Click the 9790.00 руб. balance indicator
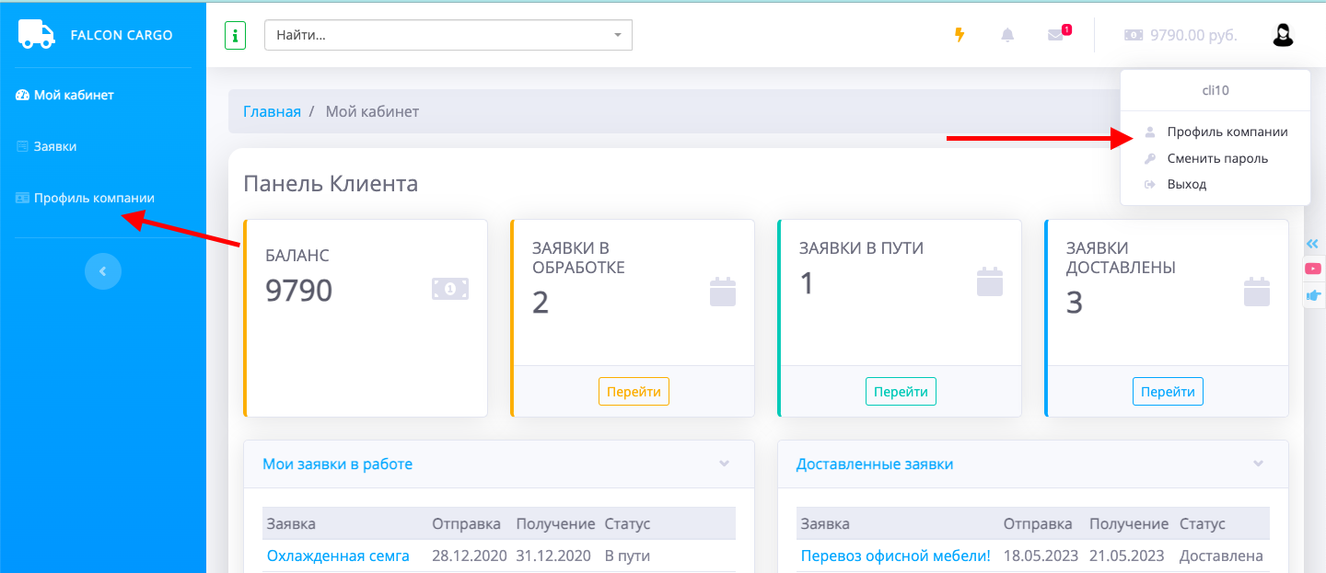 pyautogui.click(x=1181, y=35)
